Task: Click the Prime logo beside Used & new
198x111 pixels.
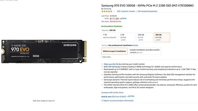Action: pyautogui.click(x=131, y=96)
